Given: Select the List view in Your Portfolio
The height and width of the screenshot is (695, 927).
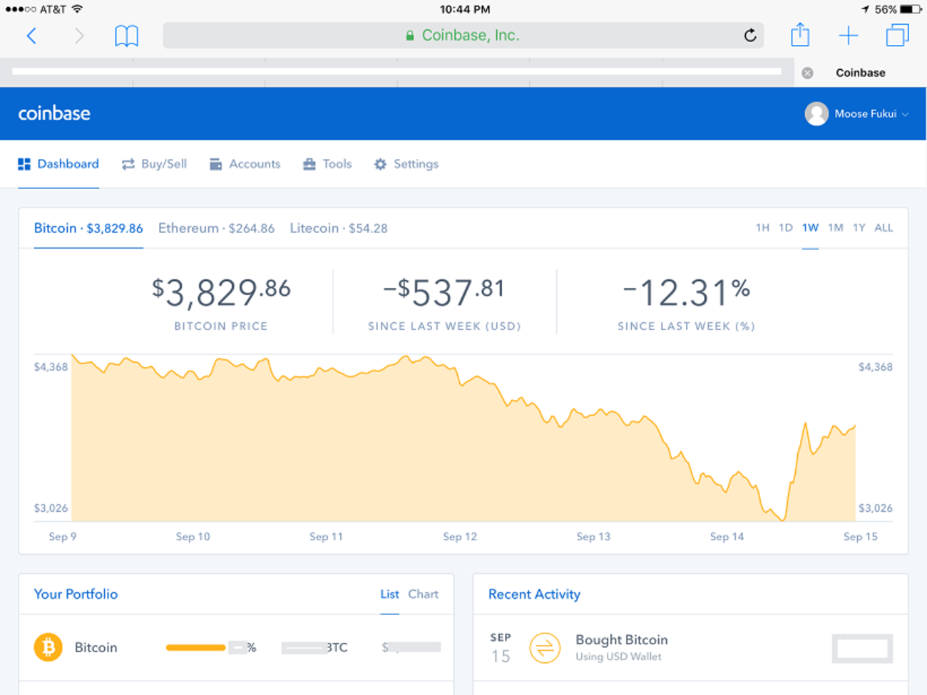Looking at the screenshot, I should coord(389,593).
